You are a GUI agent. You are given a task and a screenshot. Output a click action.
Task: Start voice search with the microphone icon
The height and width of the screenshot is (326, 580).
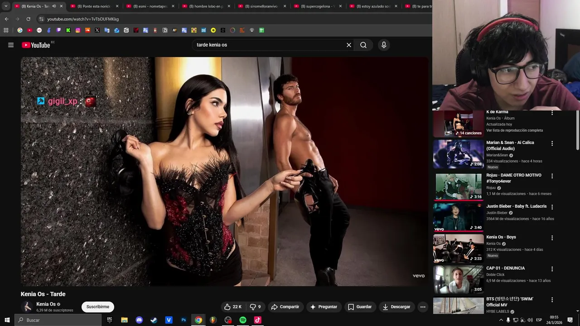click(384, 45)
